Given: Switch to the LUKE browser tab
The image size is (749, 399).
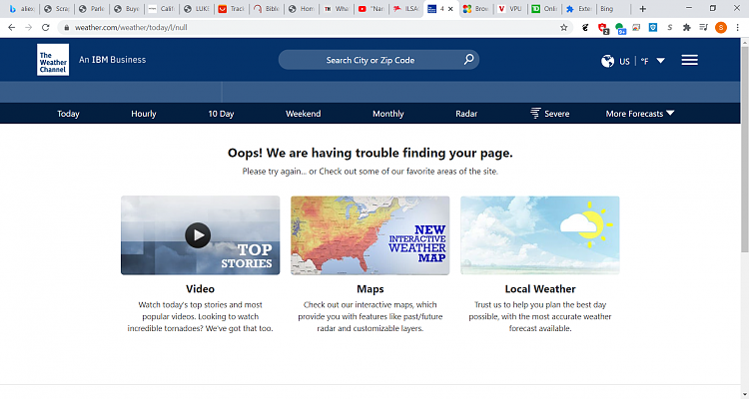Looking at the screenshot, I should coord(197,9).
